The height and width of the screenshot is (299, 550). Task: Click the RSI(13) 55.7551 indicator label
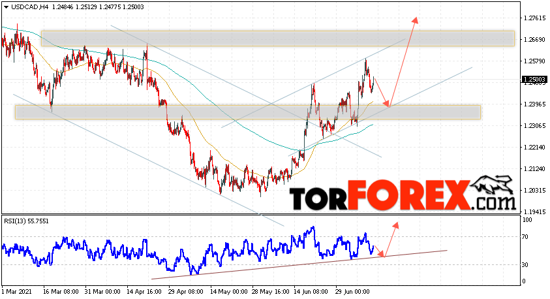coord(26,221)
